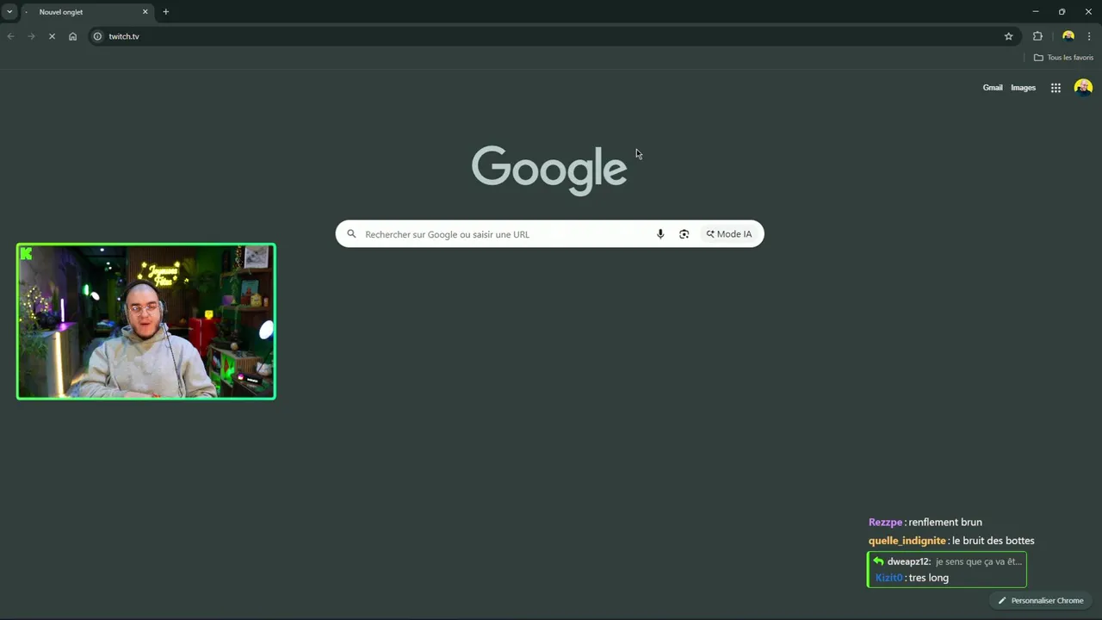
Task: Open the Google account avatar
Action: tap(1083, 87)
